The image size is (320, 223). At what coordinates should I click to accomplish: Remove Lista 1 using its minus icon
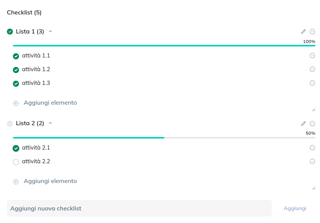(x=312, y=32)
